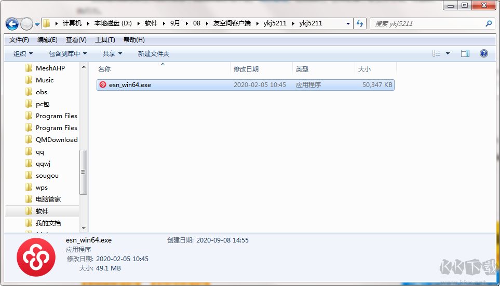Select the qq folder in tree
Viewport: 500px width, 286px height.
(40, 152)
